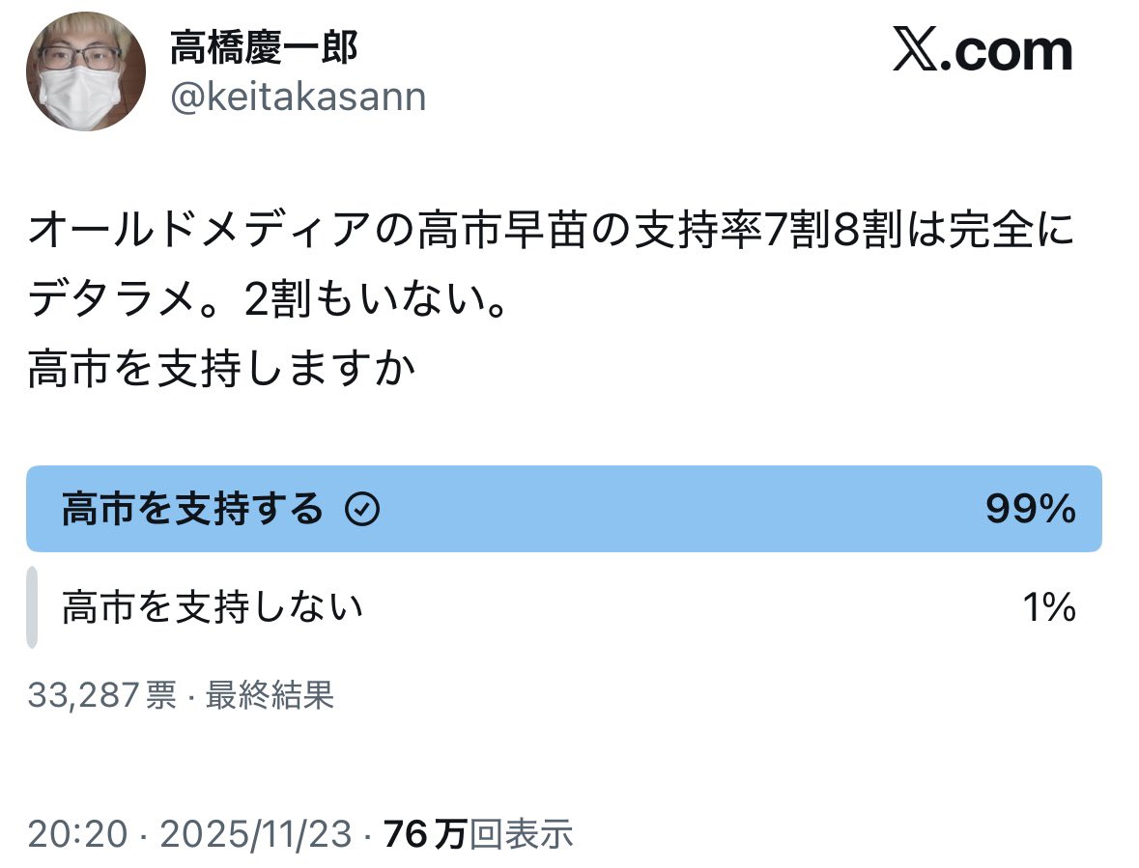Select the 高市を支持しない poll option label
This screenshot has height=868, width=1139.
tap(213, 607)
